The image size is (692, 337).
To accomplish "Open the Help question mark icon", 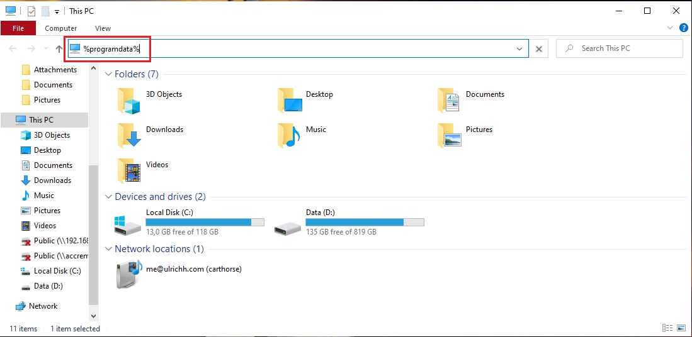I will [684, 28].
